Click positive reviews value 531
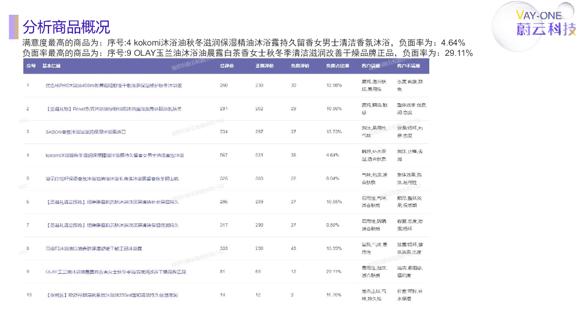Screen dimensions: 583x328 (259, 155)
